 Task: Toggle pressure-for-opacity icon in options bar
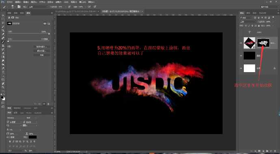[x=69, y=7]
